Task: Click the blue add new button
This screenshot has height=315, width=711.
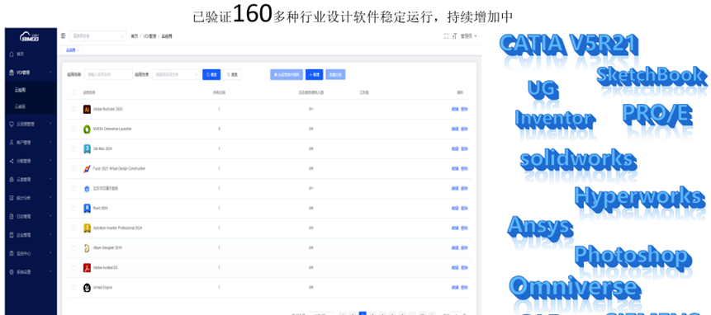Action: 315,75
